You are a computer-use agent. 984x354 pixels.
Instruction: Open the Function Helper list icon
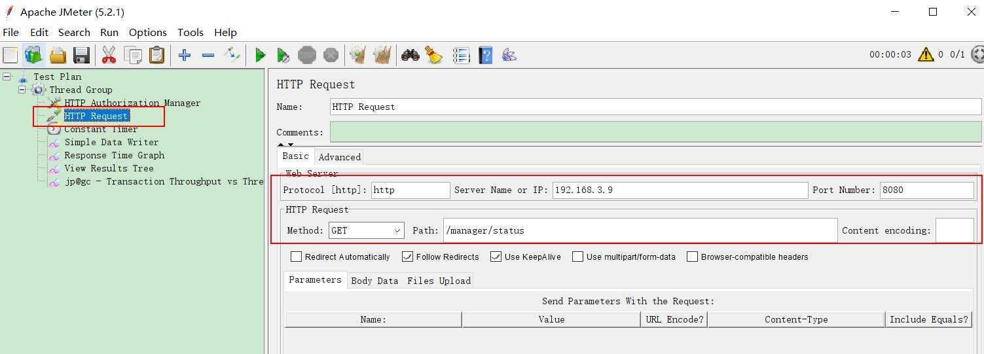(x=462, y=55)
